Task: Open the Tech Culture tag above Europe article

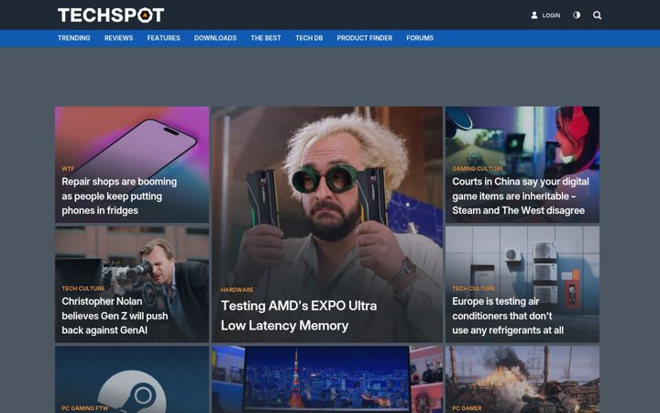Action: (x=474, y=288)
